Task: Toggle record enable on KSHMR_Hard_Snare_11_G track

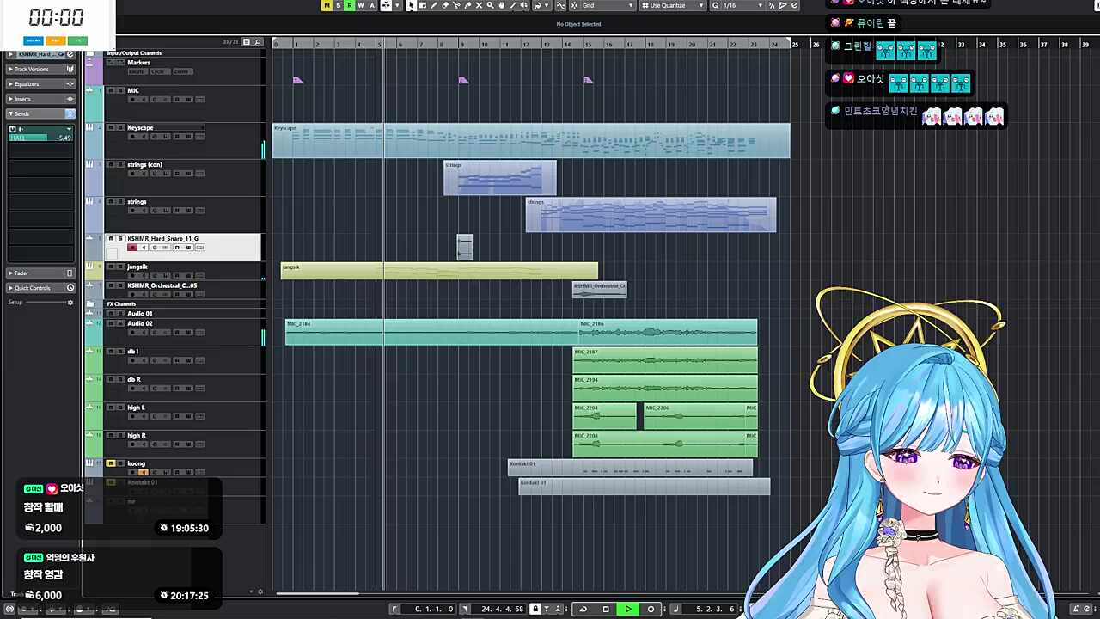Action: (x=132, y=248)
